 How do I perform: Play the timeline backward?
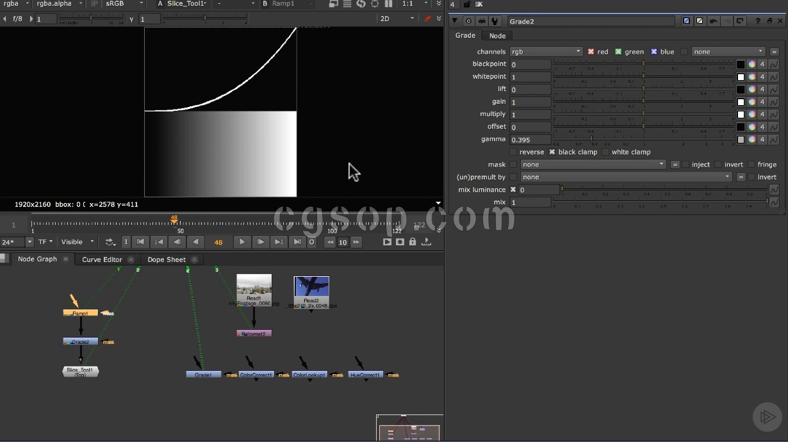tap(195, 242)
